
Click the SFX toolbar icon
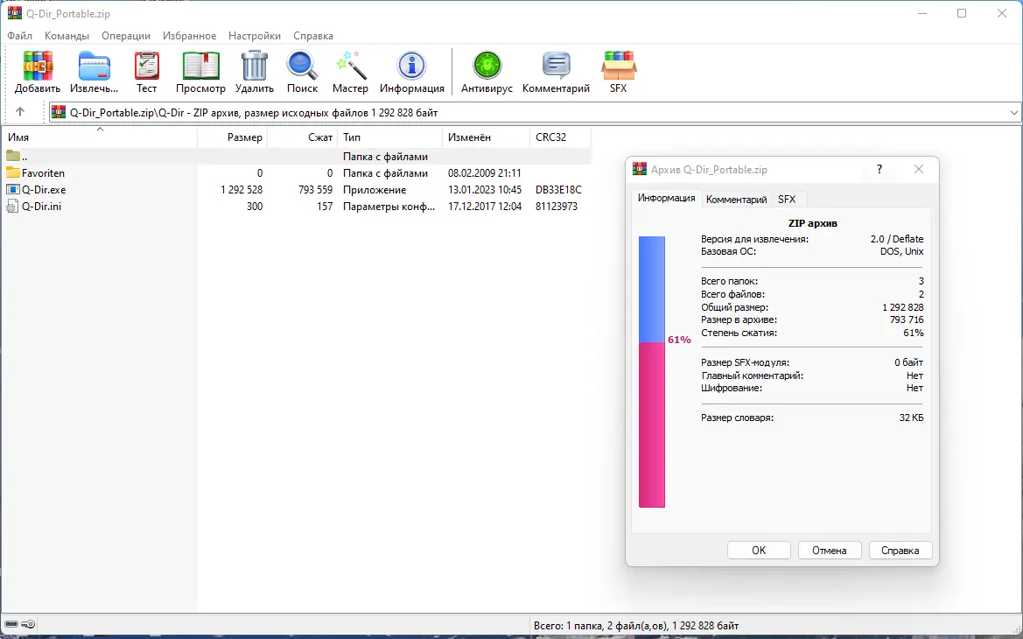tap(618, 66)
